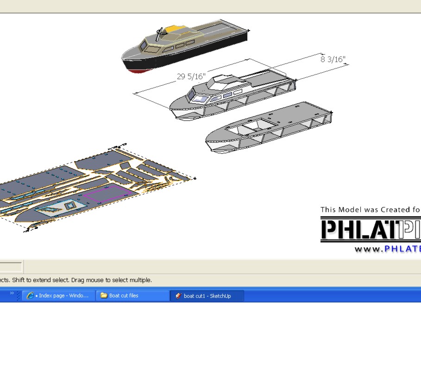
Task: Click the folder icon for Boat cut files
Action: click(104, 296)
